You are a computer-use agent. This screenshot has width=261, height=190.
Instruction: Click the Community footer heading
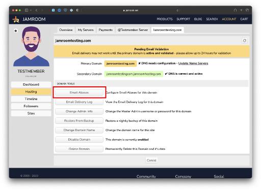click(x=146, y=176)
